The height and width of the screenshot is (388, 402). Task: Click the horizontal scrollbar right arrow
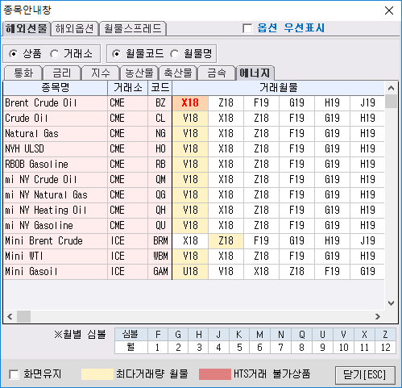tap(378, 316)
